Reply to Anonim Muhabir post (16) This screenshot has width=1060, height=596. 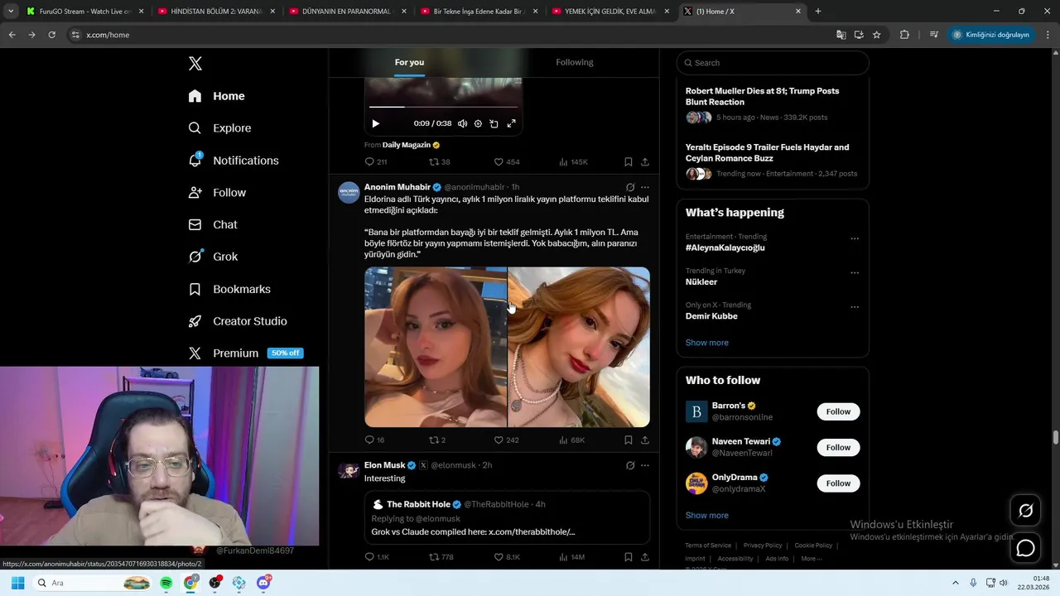(375, 440)
